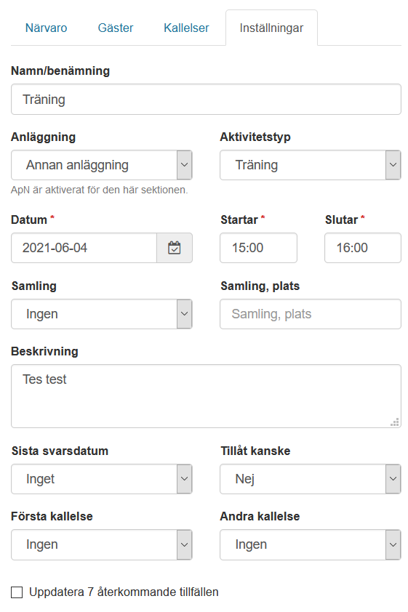This screenshot has width=408, height=612.
Task: Expand the Anläggning dropdown
Action: coord(102,165)
